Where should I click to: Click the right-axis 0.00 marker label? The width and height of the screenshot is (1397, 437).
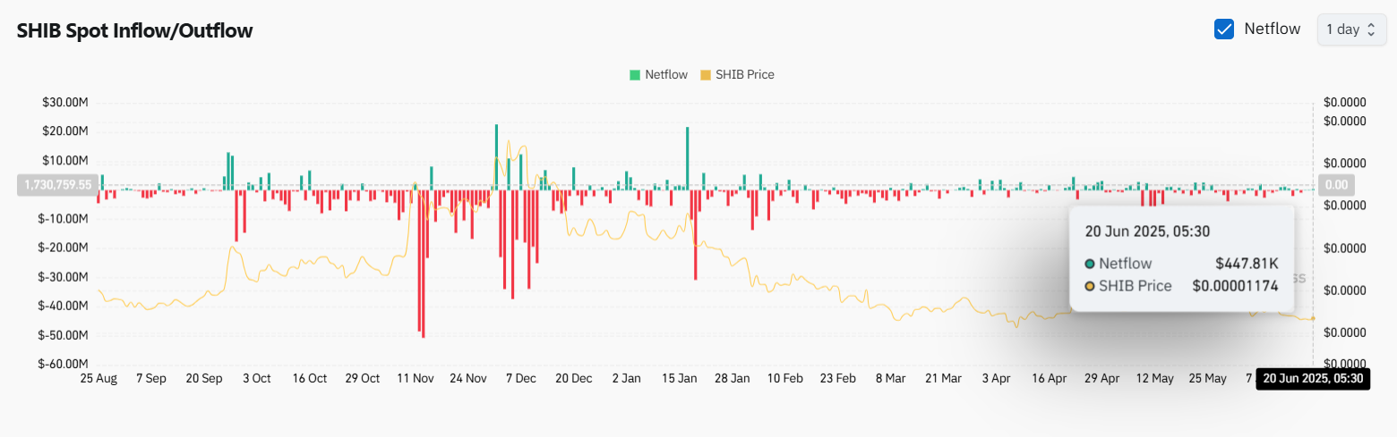point(1335,185)
